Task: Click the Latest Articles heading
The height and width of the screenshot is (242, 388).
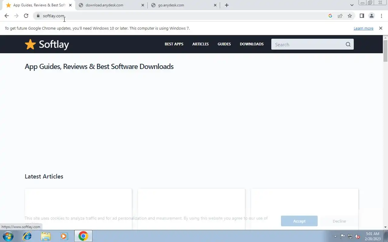Action: [x=44, y=176]
